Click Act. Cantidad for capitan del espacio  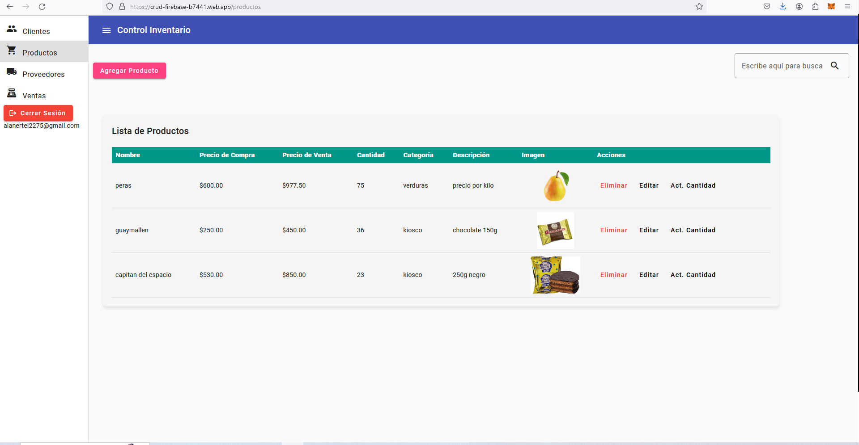(693, 275)
